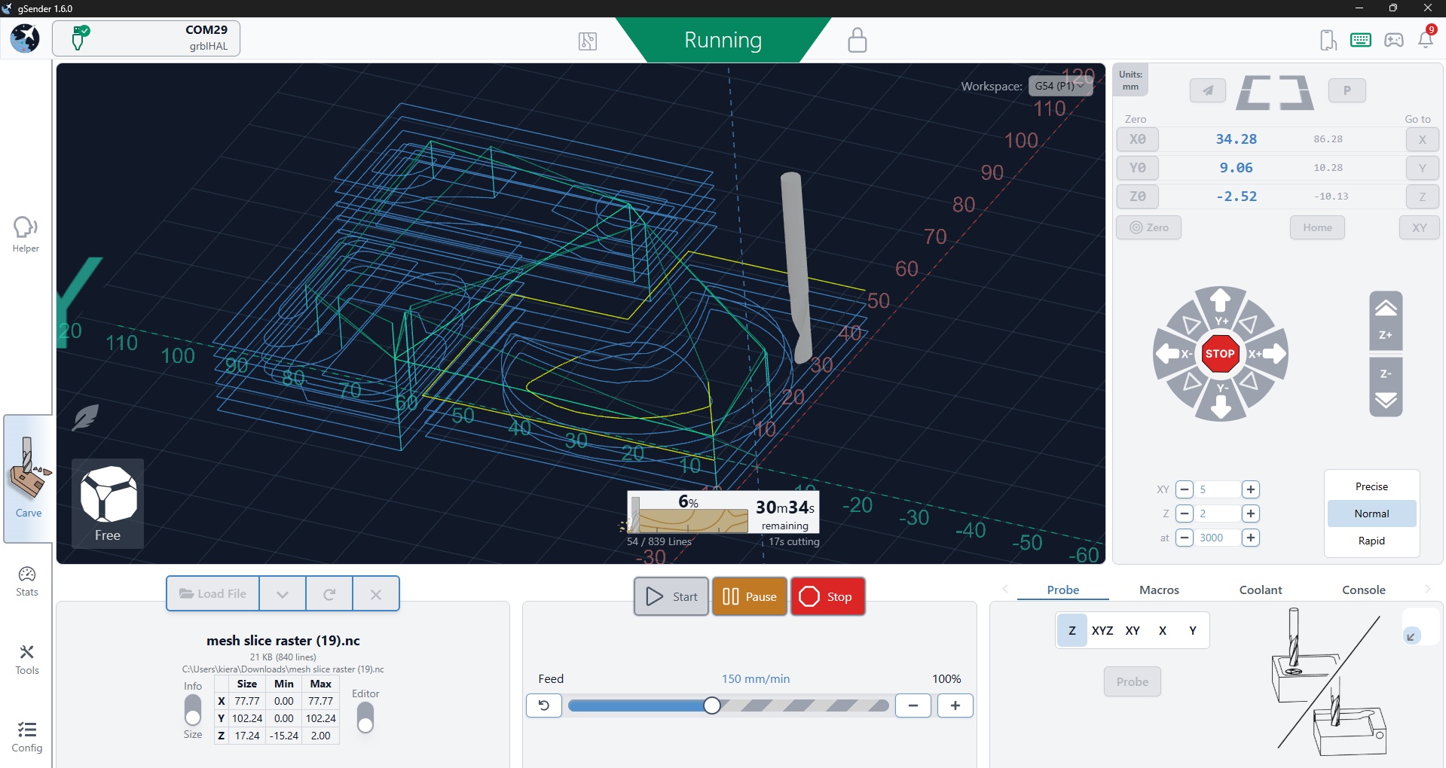Open the Helper sidebar item
Image resolution: width=1446 pixels, height=768 pixels.
click(x=26, y=234)
